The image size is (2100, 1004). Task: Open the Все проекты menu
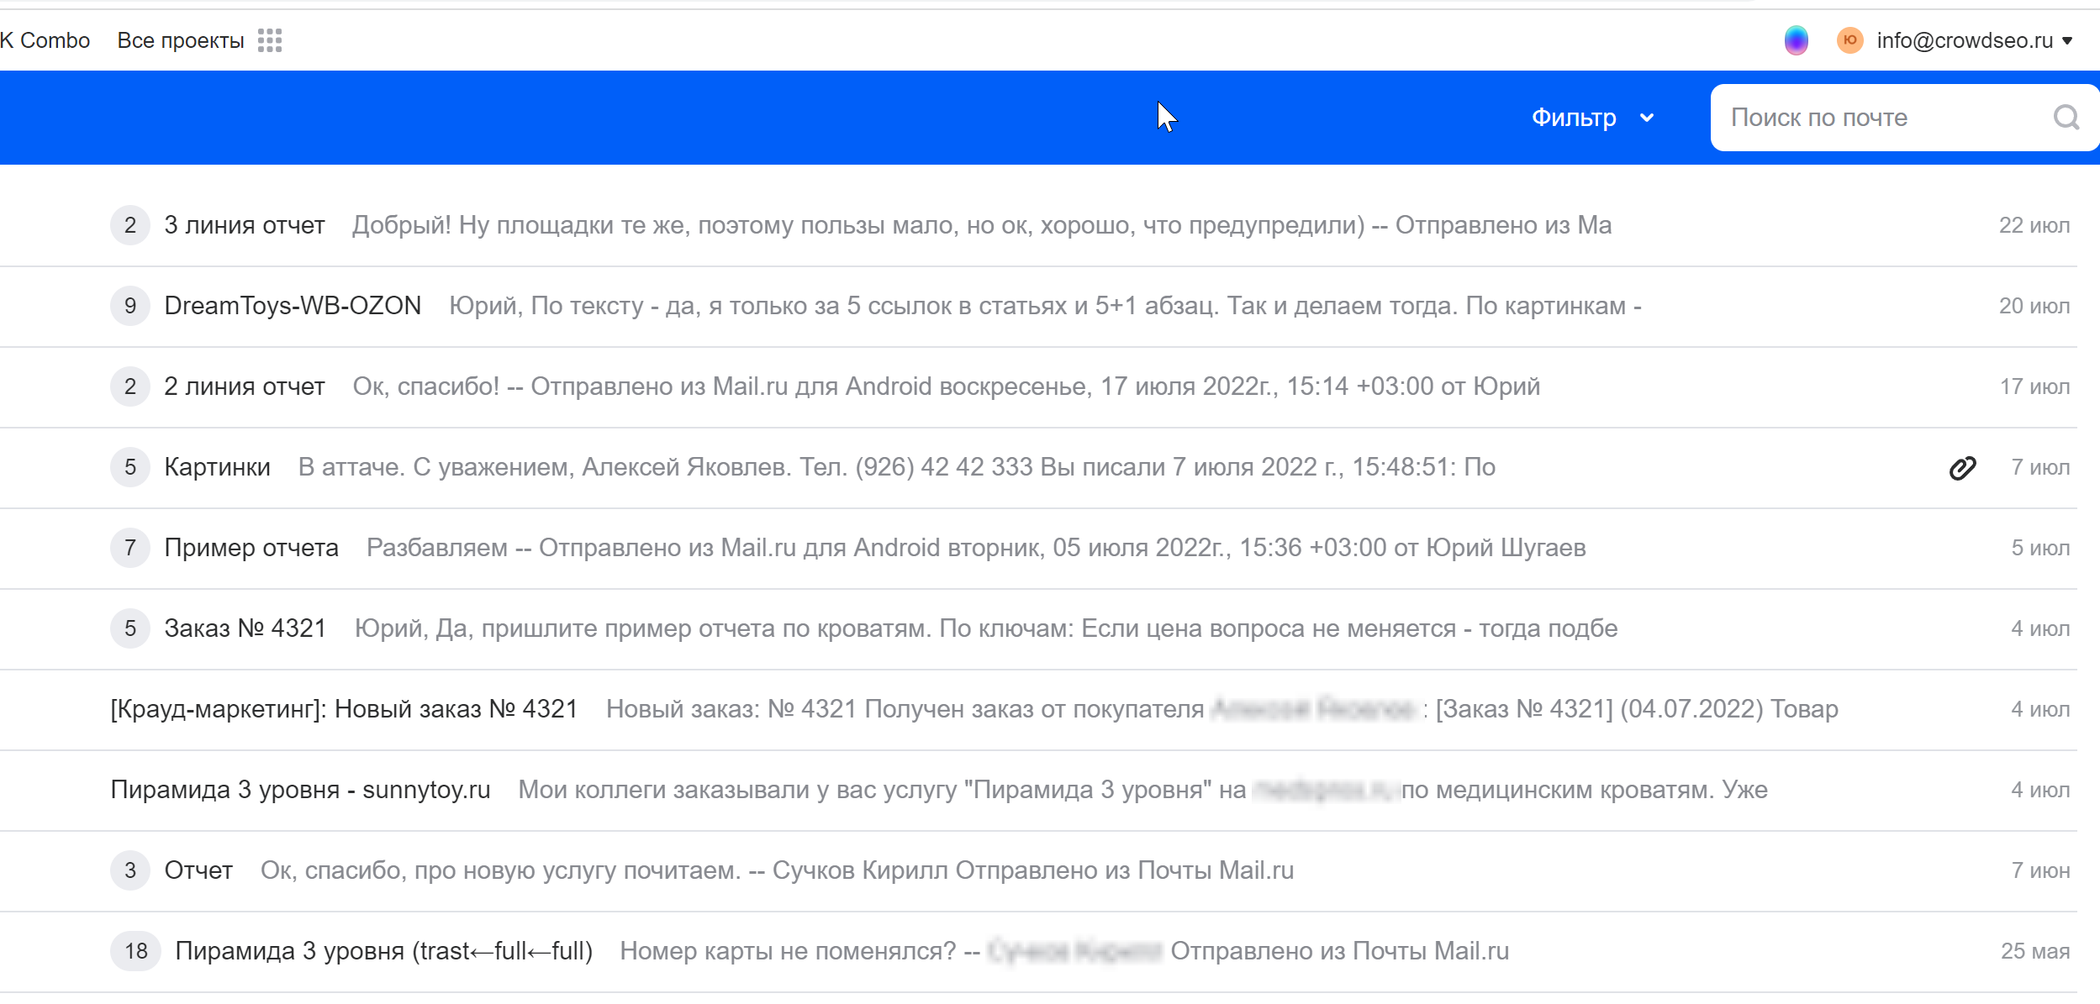click(x=181, y=40)
